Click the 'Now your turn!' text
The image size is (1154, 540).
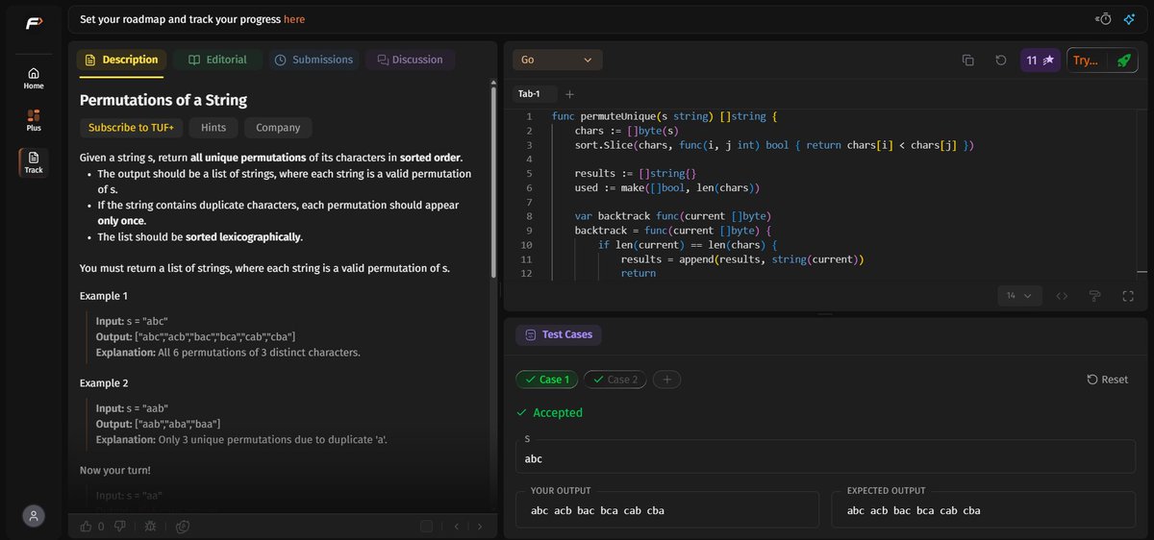115,471
